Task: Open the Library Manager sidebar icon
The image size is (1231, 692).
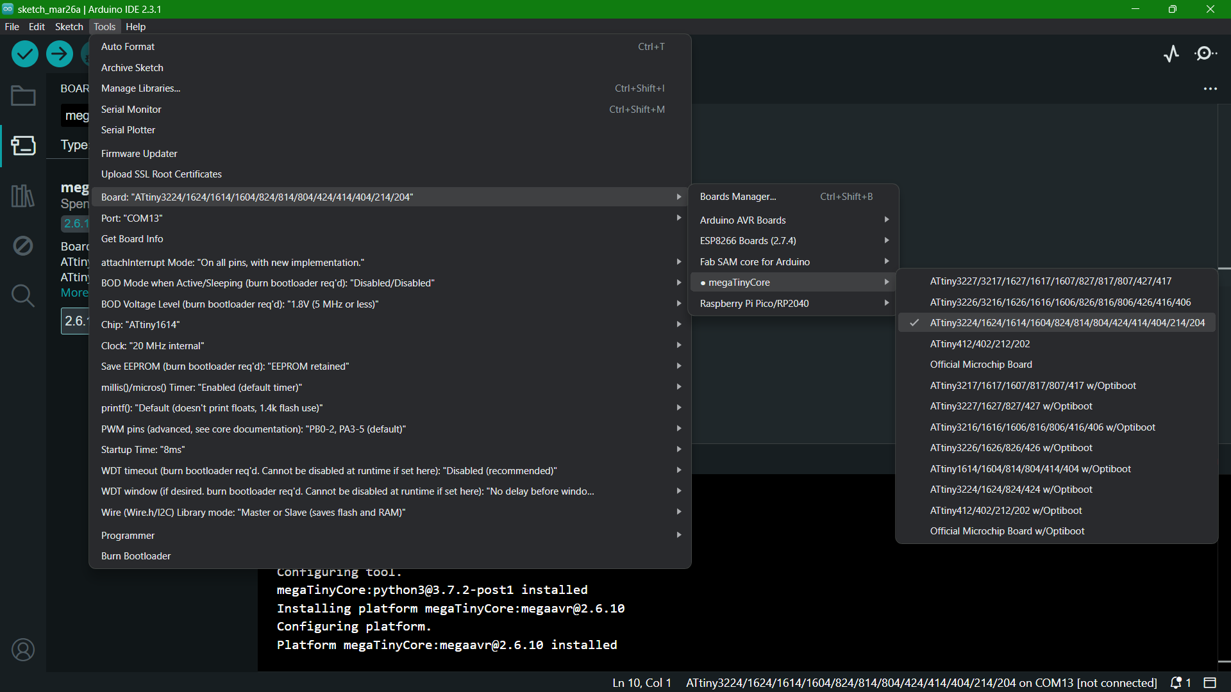Action: [x=23, y=195]
